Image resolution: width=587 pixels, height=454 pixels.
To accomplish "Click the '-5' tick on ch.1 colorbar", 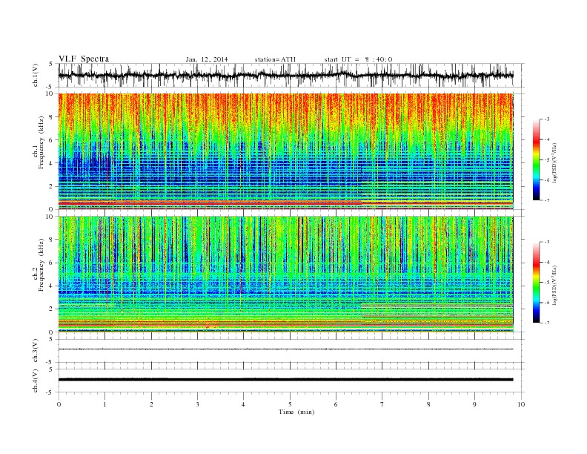I will [x=546, y=160].
